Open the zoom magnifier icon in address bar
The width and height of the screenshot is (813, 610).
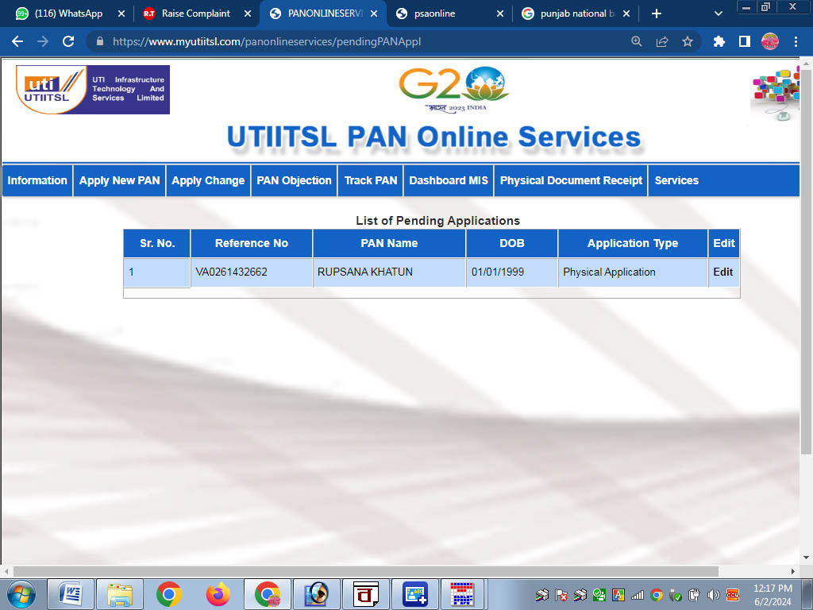click(x=637, y=42)
